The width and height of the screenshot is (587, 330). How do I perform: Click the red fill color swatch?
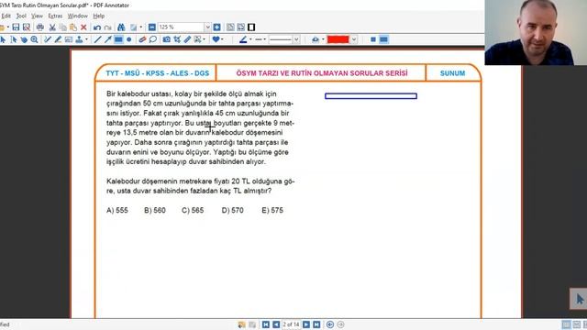[x=338, y=39]
